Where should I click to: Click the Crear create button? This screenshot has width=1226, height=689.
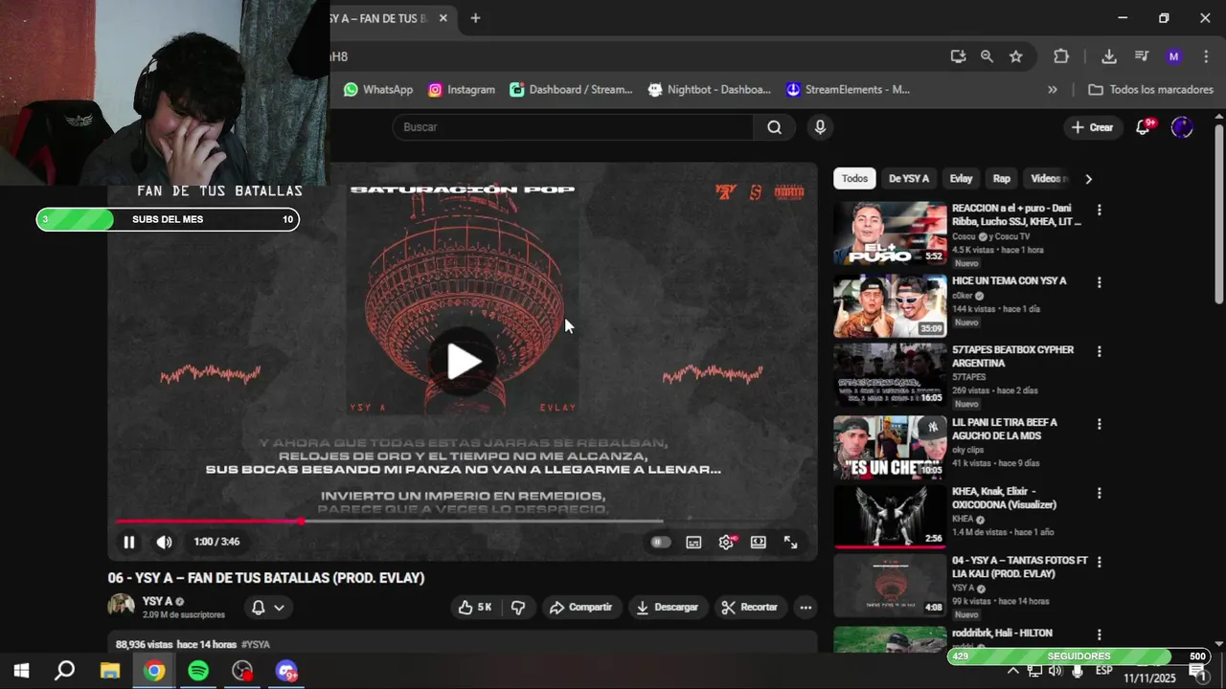[1092, 127]
